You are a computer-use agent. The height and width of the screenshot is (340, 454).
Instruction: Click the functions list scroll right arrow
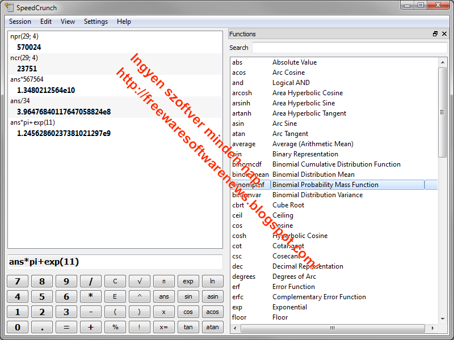(432, 328)
